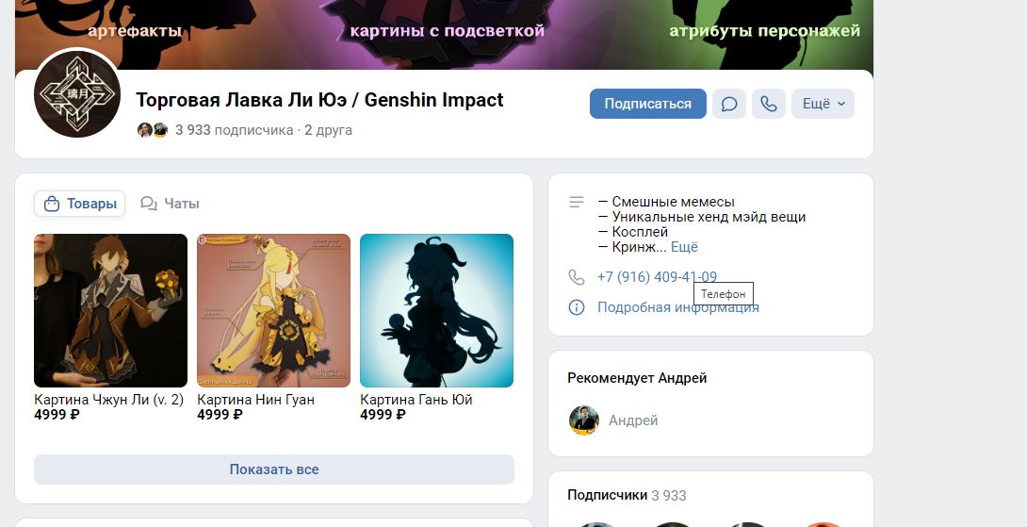Open the Картина Гань Юй product thumbnail
Viewport: 1027px width, 527px height.
coord(437,311)
